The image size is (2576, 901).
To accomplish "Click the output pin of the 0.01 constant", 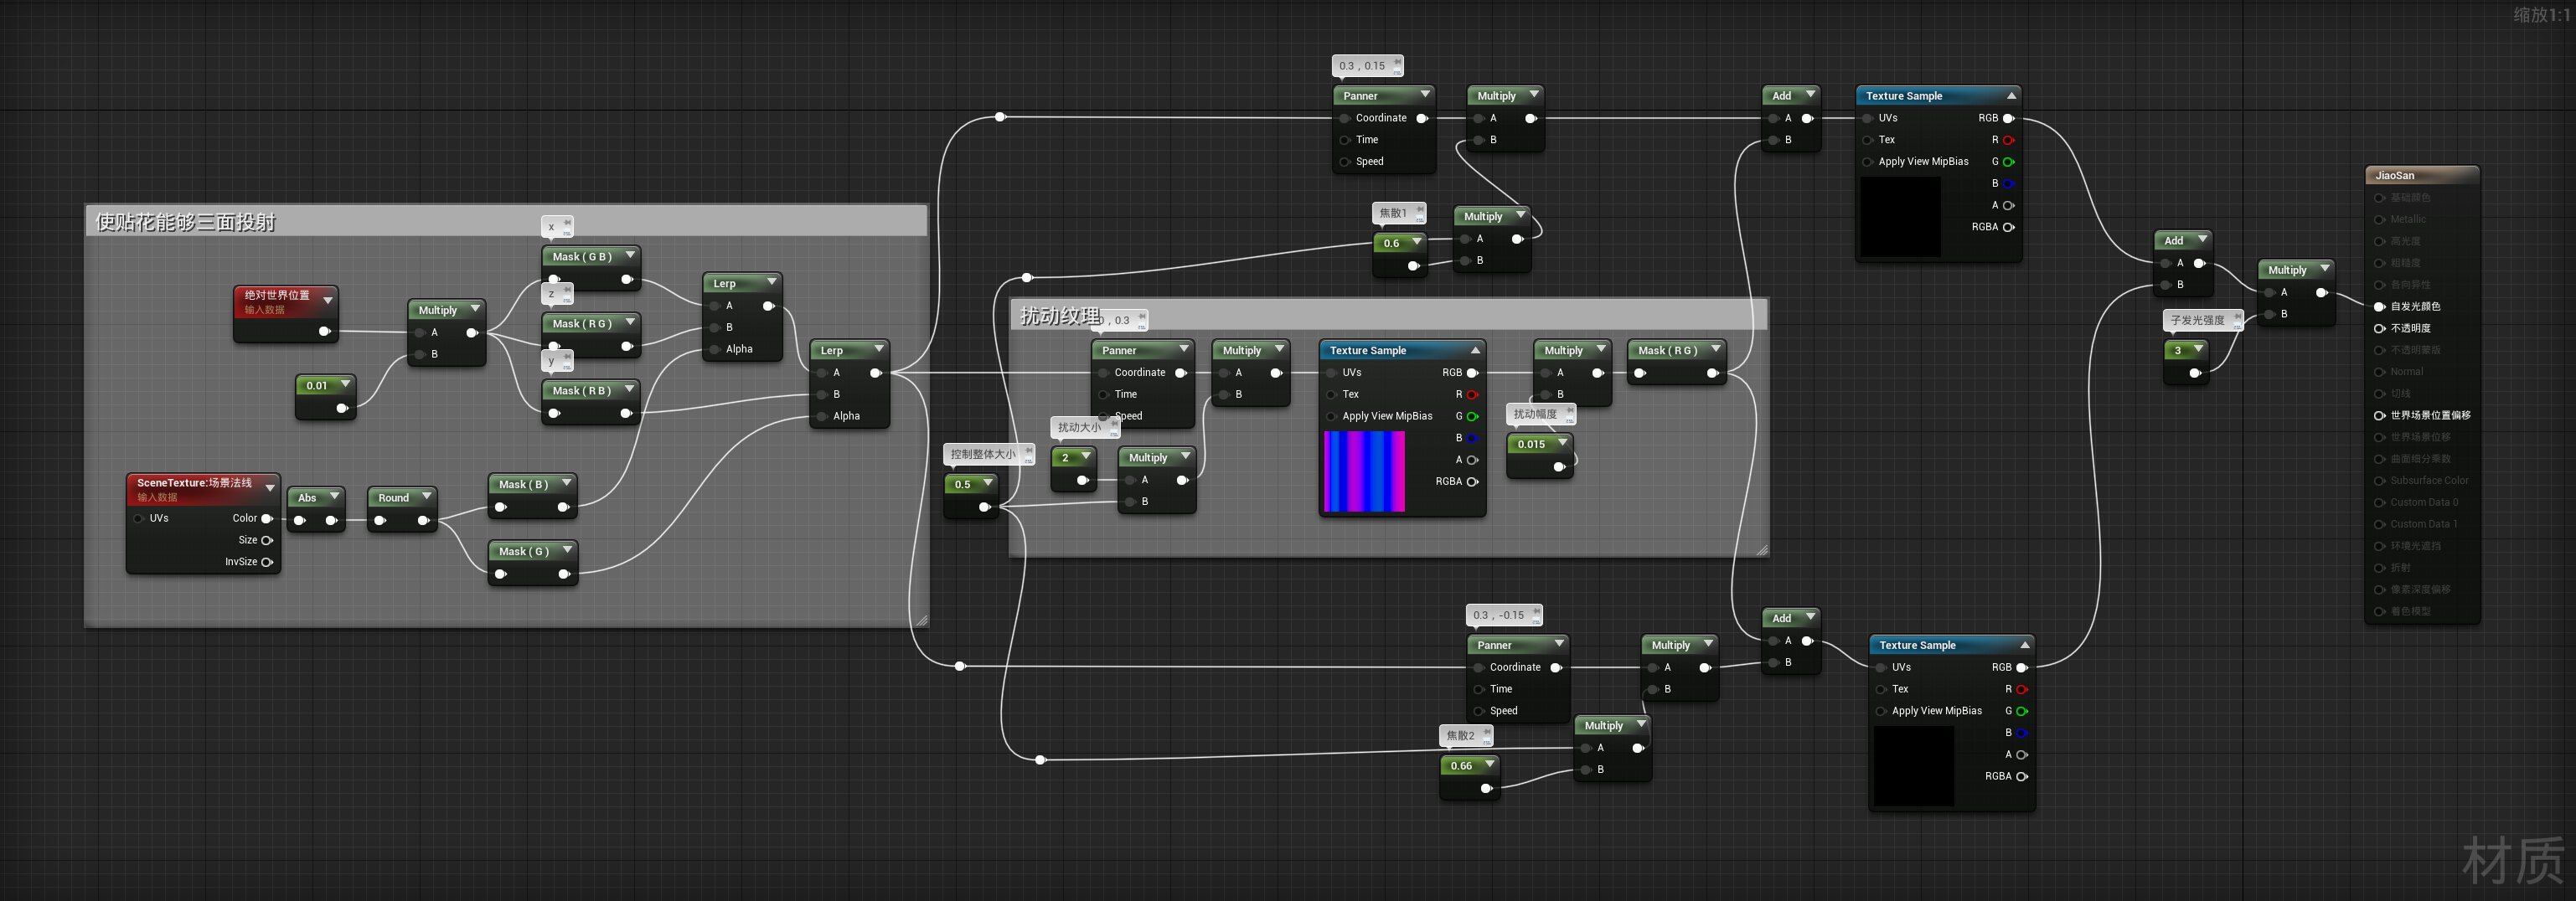I will tap(342, 408).
